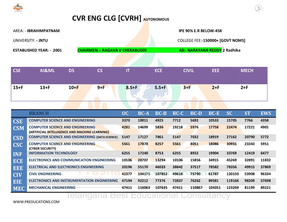Click the 'EWS' column header
This screenshot has width=287, height=222.
266,113
